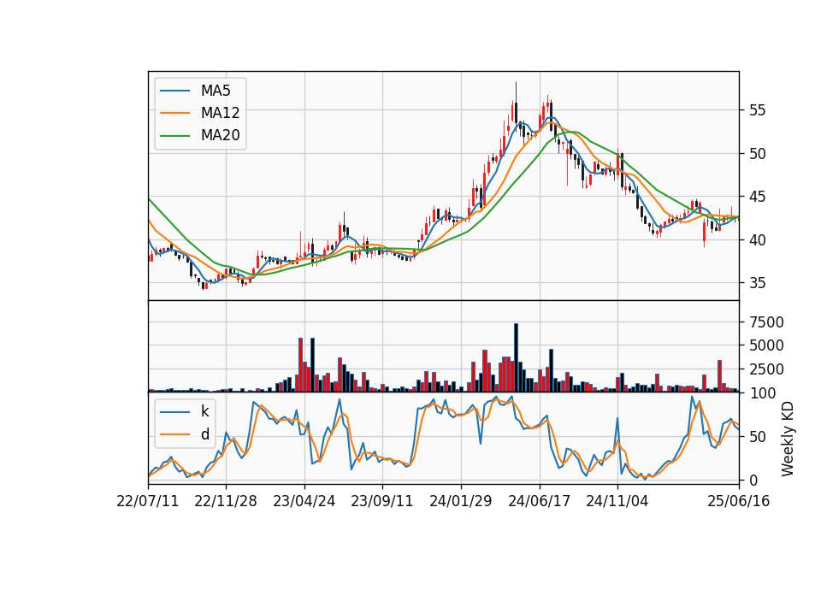
Task: Click the highest candlestick wick near 58
Action: (x=516, y=92)
